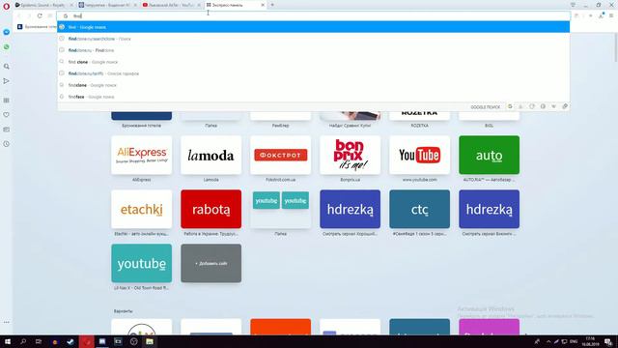
Task: Open a new tab with the plus button
Action: (272, 5)
